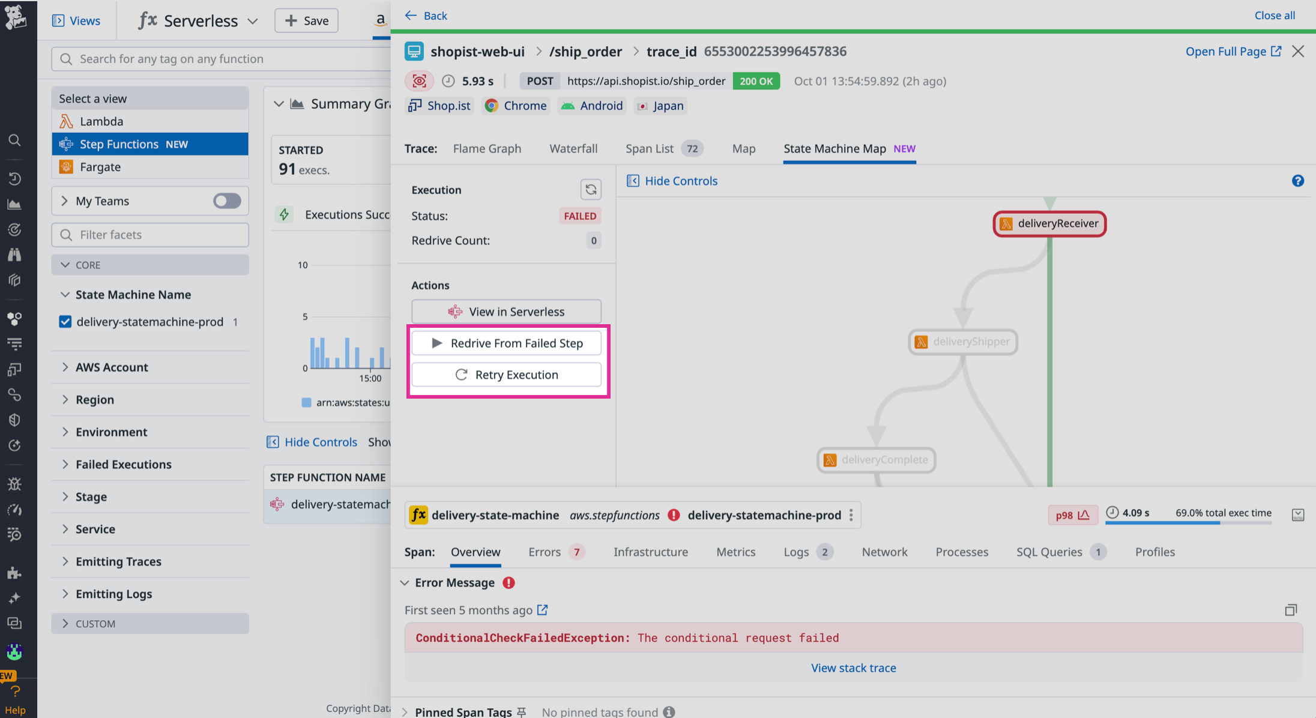Image resolution: width=1316 pixels, height=718 pixels.
Task: Switch to the Flame Graph tab
Action: tap(487, 148)
